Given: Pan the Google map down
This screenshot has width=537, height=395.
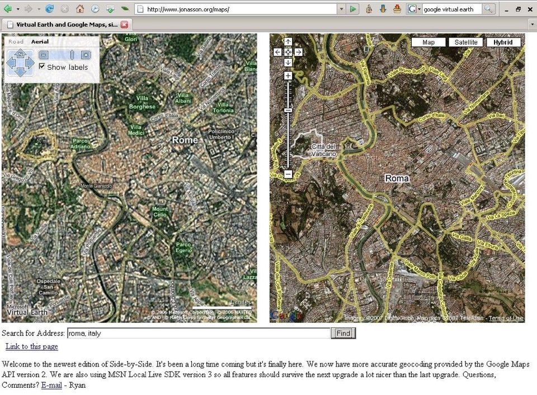Looking at the screenshot, I should 288,62.
